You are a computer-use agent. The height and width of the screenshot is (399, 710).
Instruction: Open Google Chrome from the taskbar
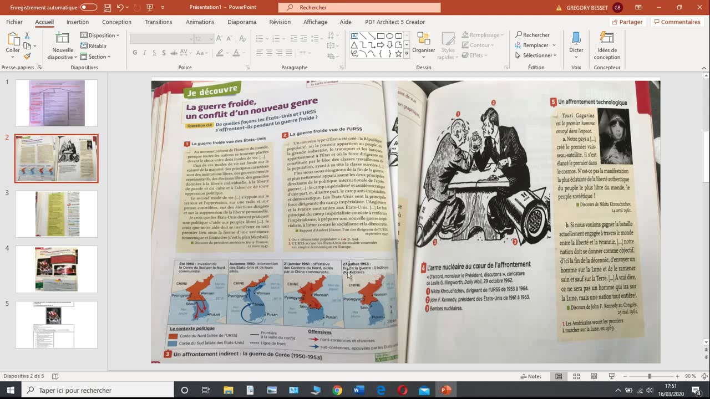click(337, 390)
